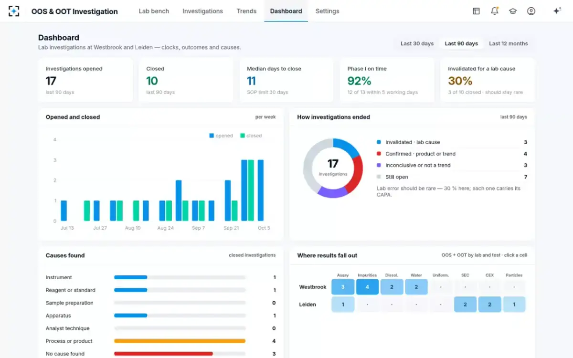Click the donut chart center showing 17 investigations
Image resolution: width=573 pixels, height=358 pixels.
pyautogui.click(x=333, y=168)
